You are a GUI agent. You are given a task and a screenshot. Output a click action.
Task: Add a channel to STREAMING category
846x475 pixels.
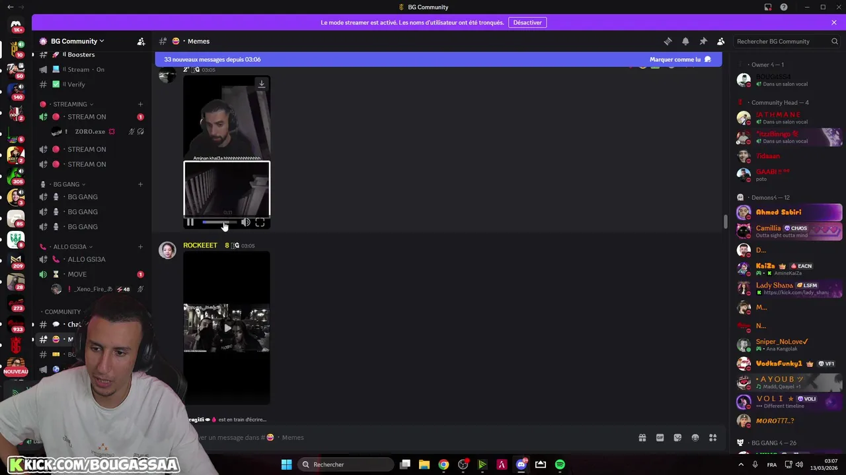coord(140,104)
